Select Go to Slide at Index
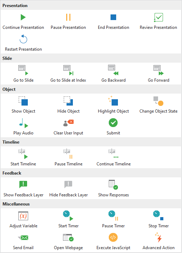The image size is (182, 253). pos(68,74)
